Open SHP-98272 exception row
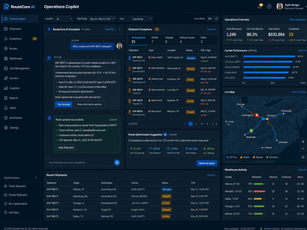The image size is (307, 230). 173,70
